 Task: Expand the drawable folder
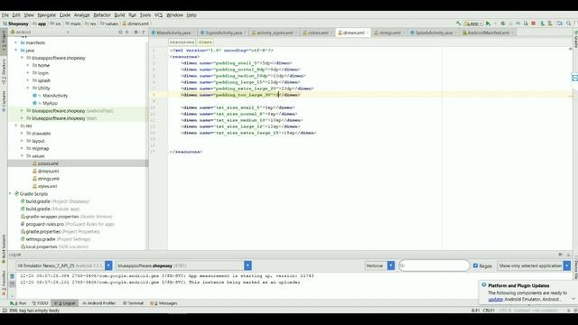[x=22, y=134]
